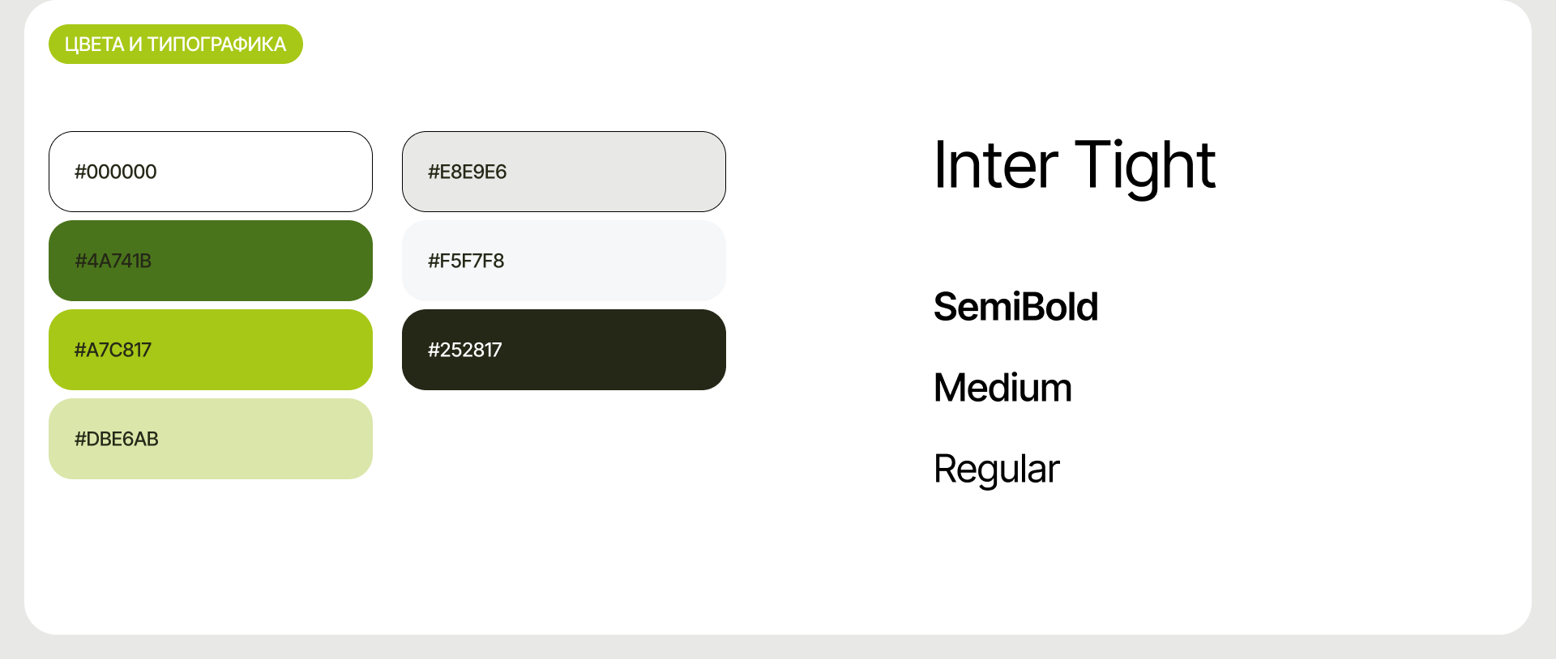Pick the outlined light gray swatch
This screenshot has width=1556, height=659.
[616, 172]
